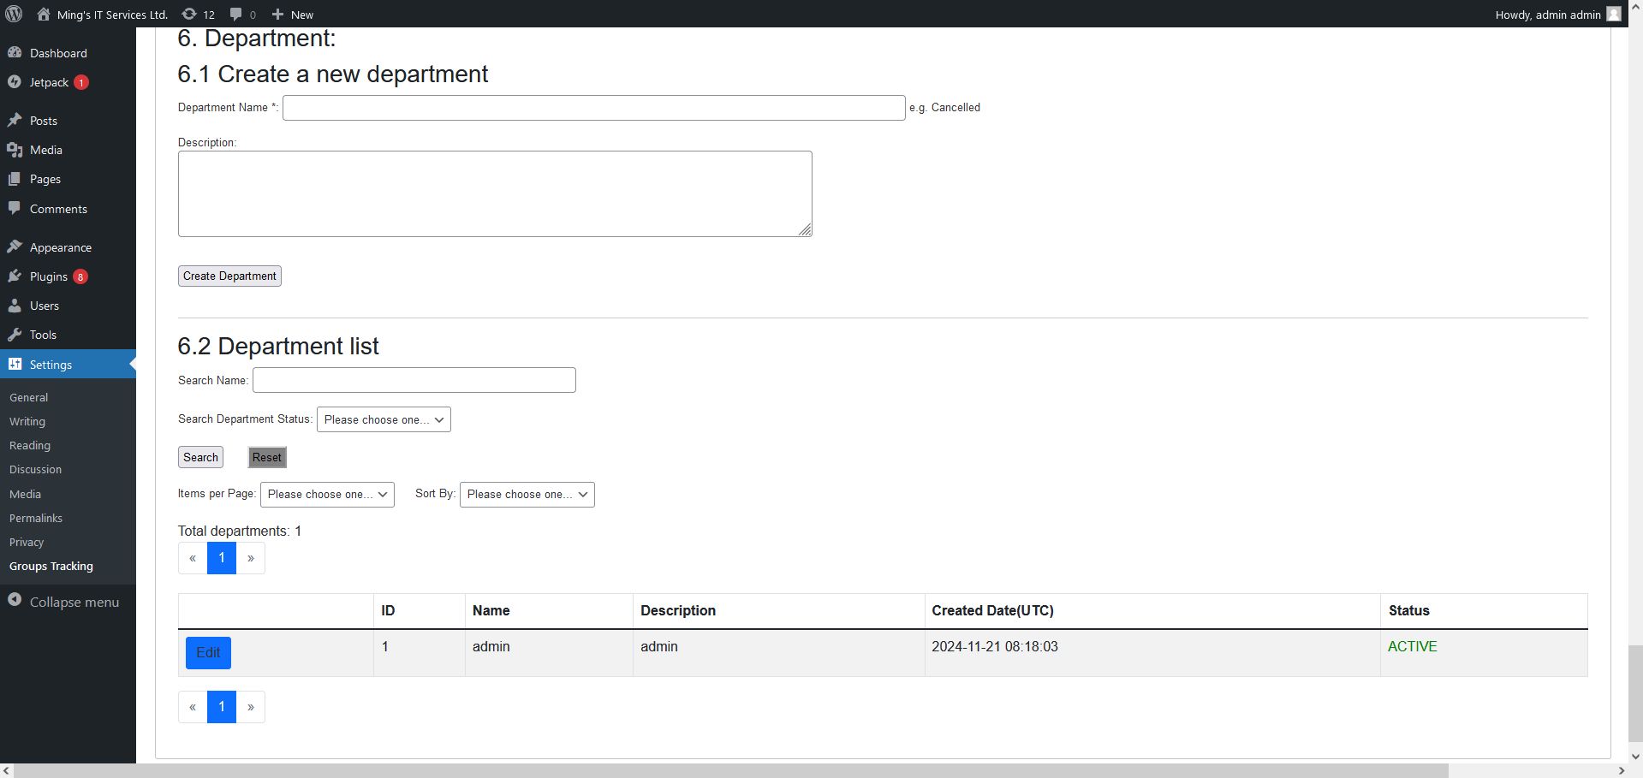This screenshot has height=778, width=1643.
Task: Click the Reset button
Action: coord(267,457)
